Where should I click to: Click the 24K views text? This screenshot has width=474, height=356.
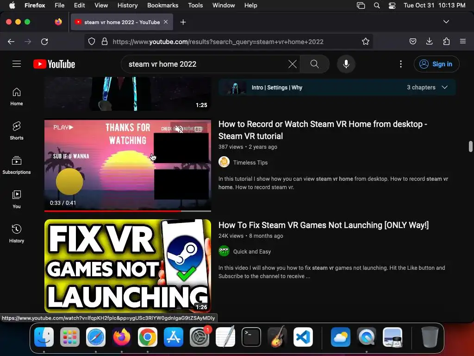pyautogui.click(x=231, y=236)
